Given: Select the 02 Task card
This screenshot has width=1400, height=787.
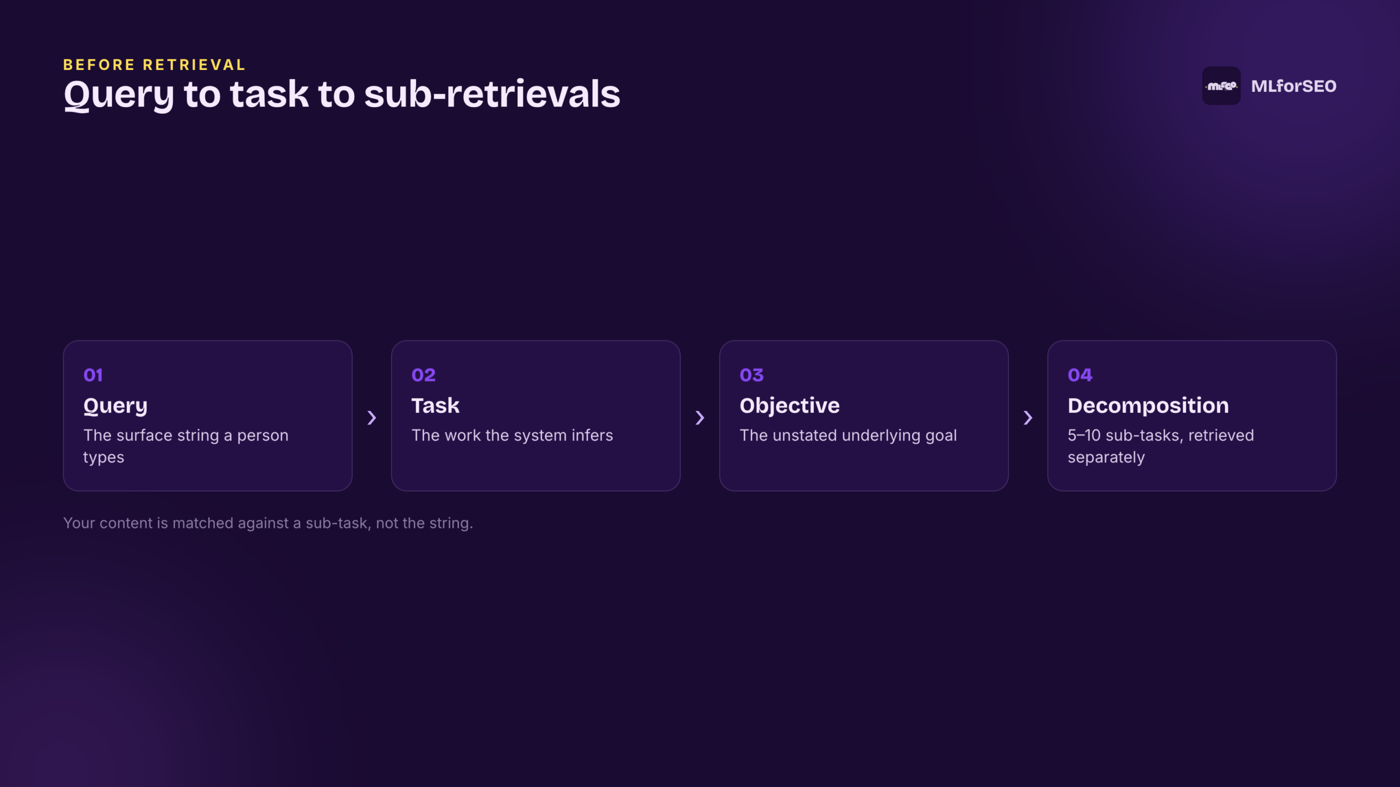Looking at the screenshot, I should (x=536, y=416).
